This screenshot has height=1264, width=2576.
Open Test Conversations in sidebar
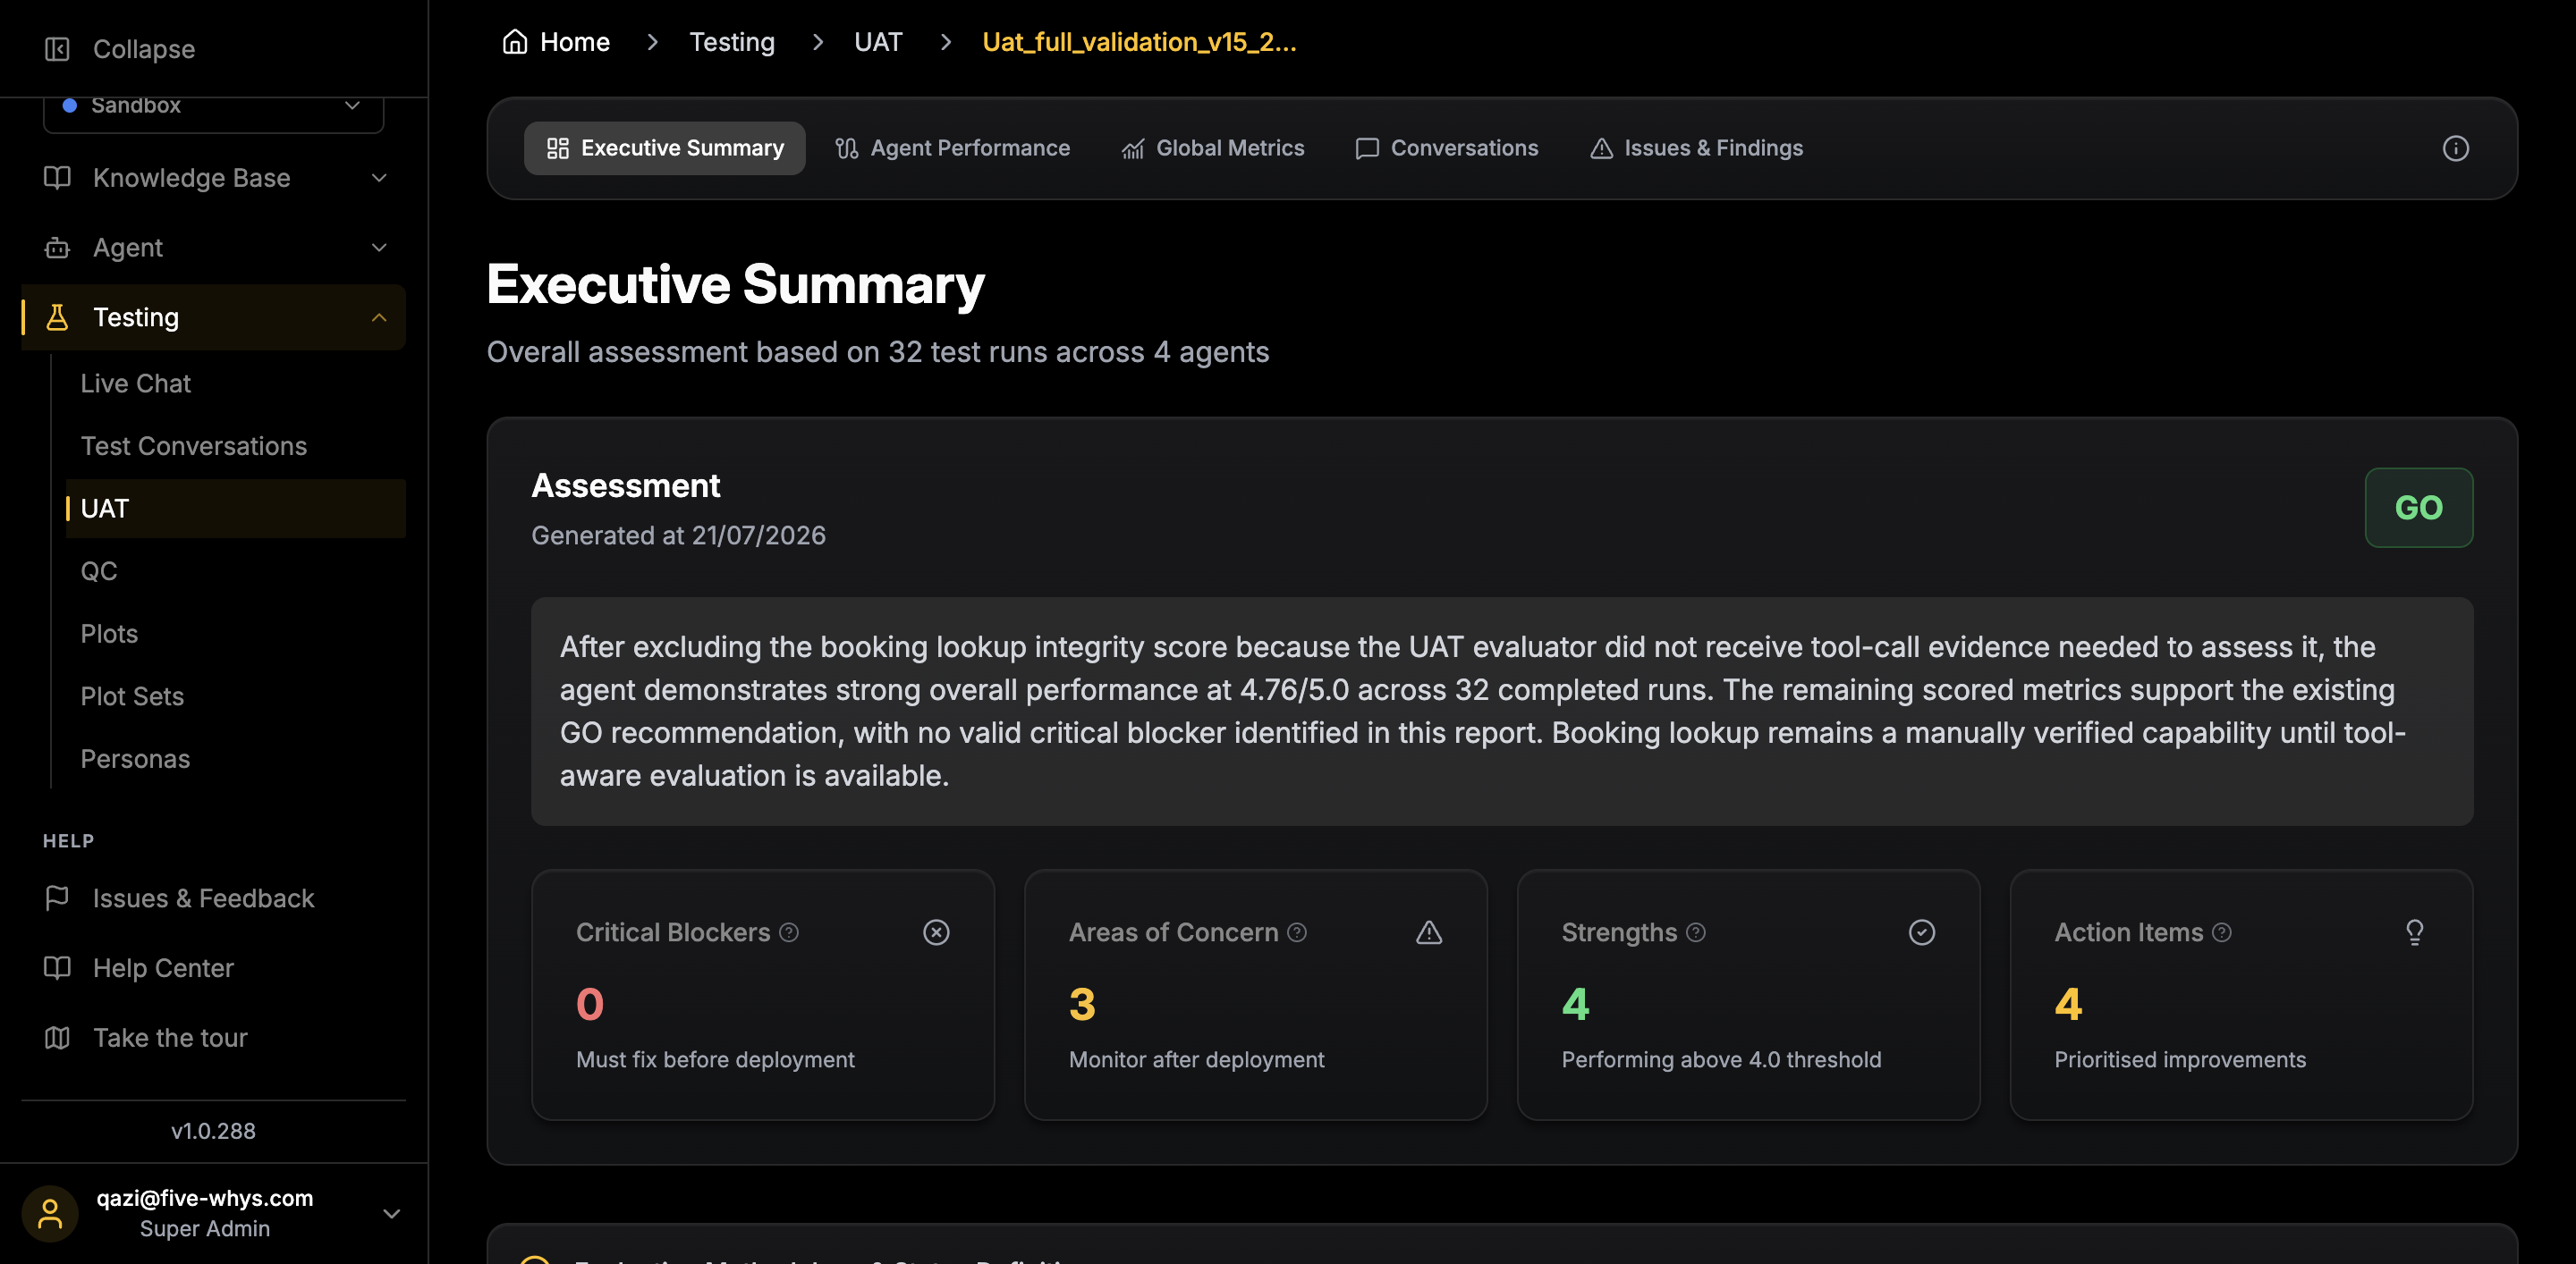[x=194, y=446]
